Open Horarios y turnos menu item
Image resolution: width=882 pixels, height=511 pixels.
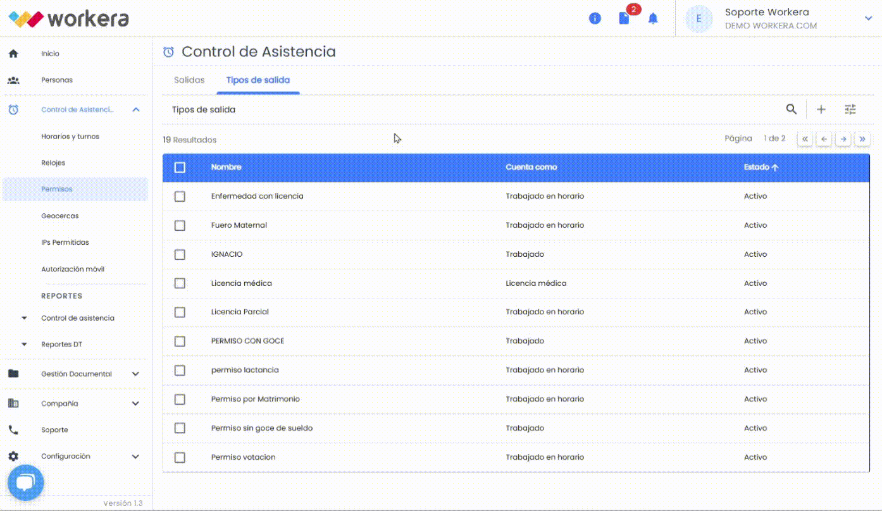point(70,137)
